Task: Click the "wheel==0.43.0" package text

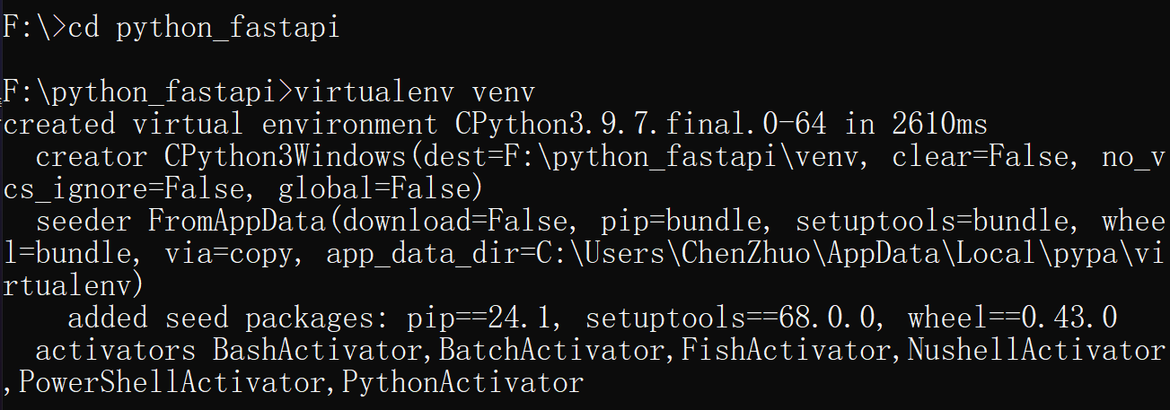Action: (1012, 318)
